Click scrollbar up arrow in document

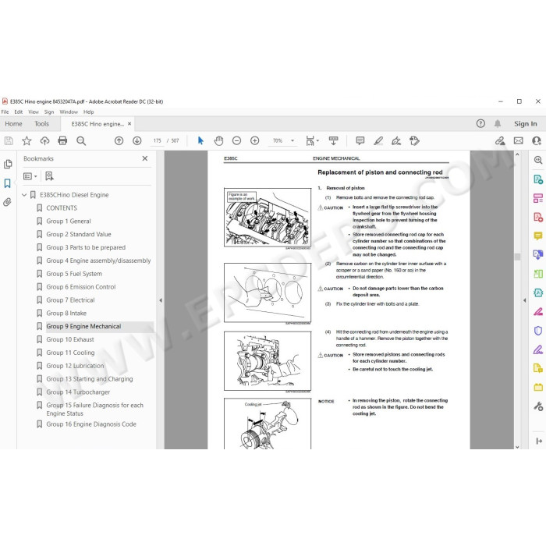point(517,154)
